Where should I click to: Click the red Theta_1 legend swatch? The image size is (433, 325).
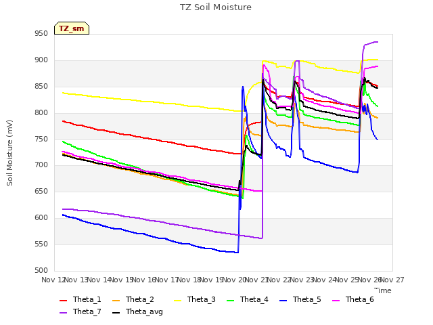63,301
